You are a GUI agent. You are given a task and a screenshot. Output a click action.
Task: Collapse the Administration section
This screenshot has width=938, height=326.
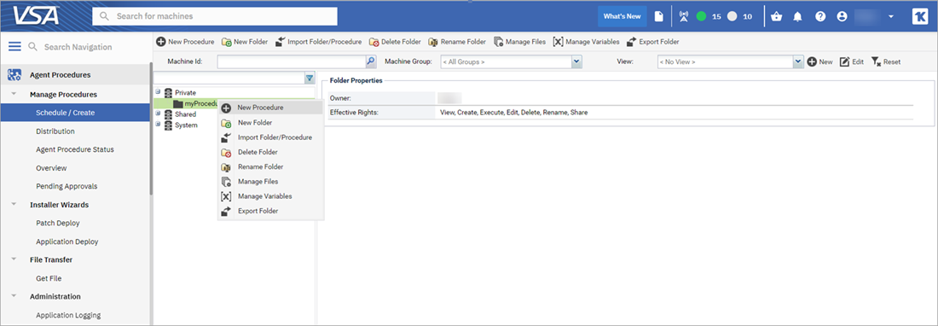(14, 296)
